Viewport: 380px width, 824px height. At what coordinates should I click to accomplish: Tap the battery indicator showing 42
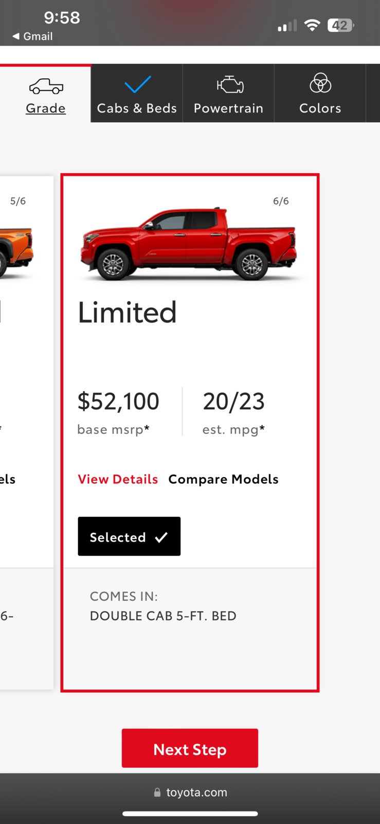pyautogui.click(x=341, y=25)
